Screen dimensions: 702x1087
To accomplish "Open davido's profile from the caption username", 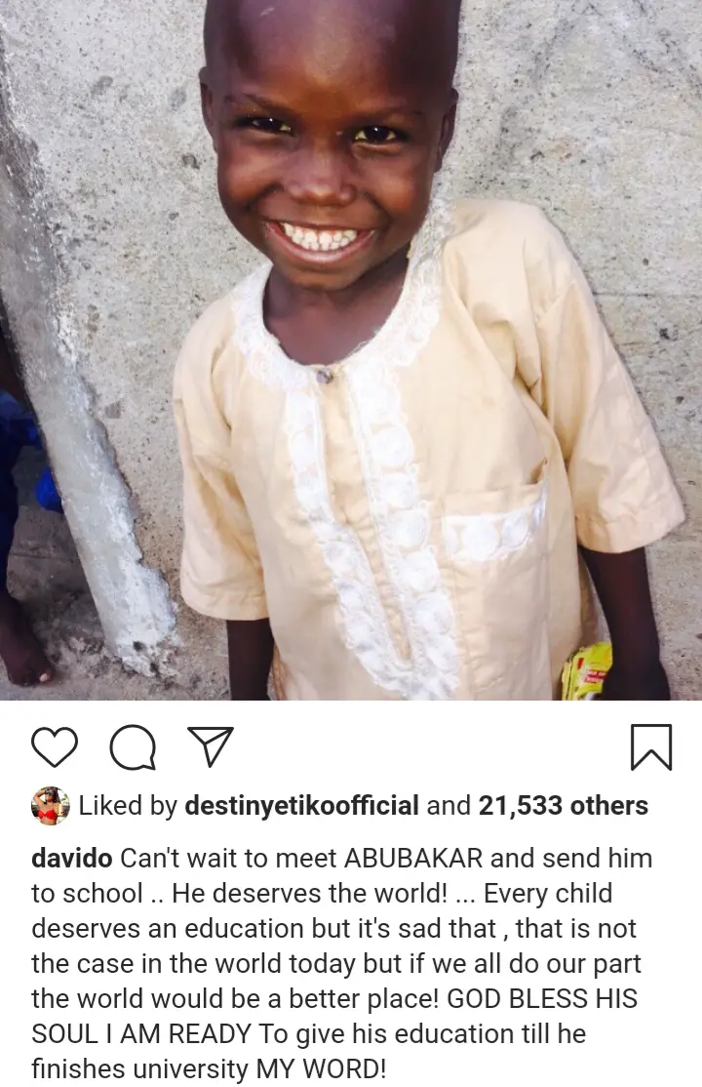I will (71, 859).
